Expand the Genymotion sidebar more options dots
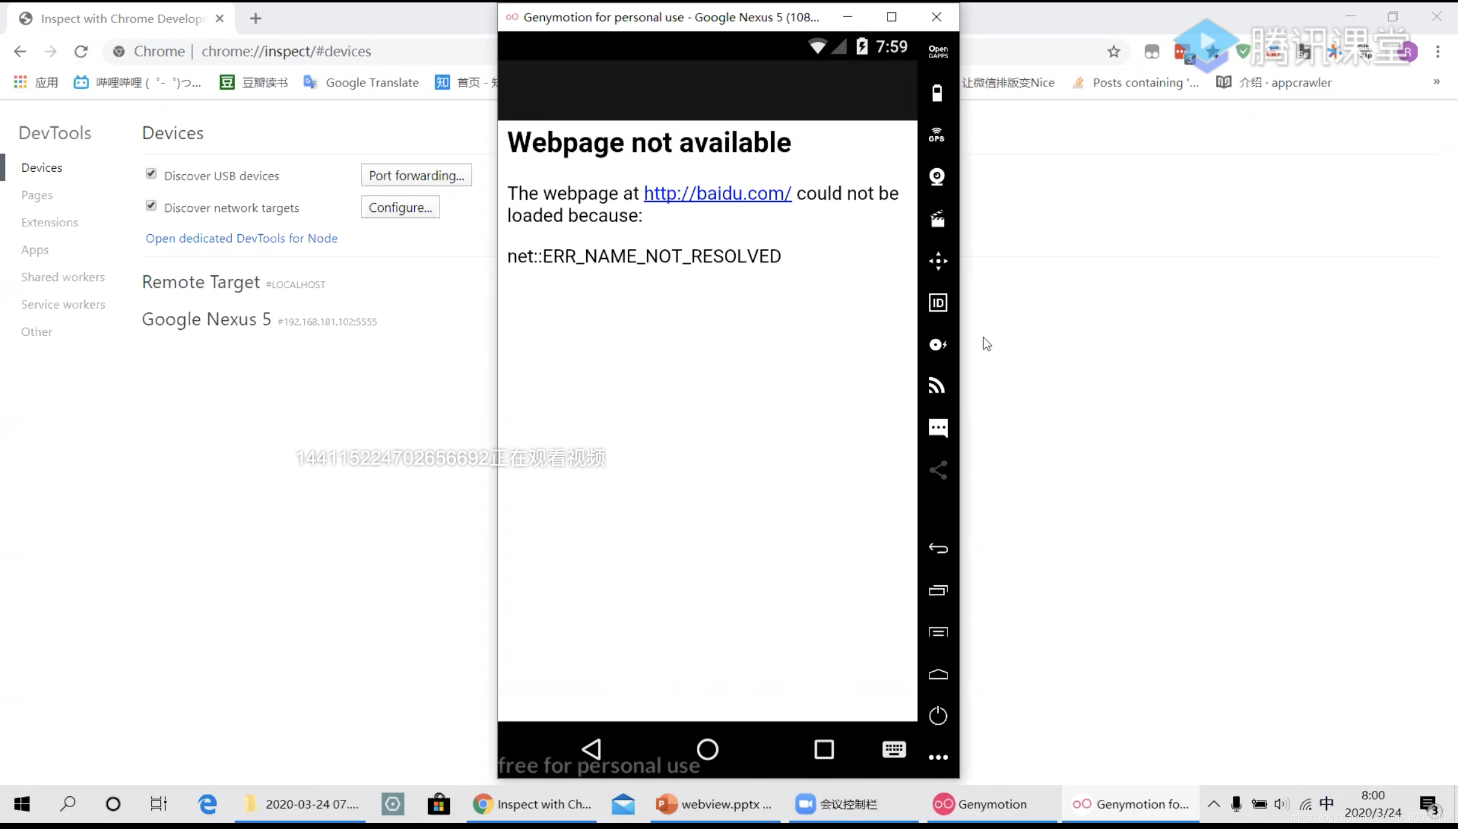Viewport: 1458px width, 829px height. click(x=937, y=757)
